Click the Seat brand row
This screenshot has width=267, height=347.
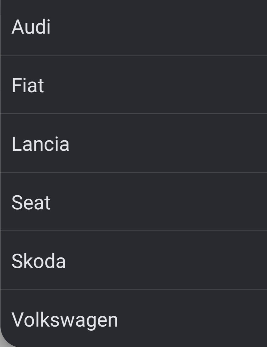coord(133,202)
